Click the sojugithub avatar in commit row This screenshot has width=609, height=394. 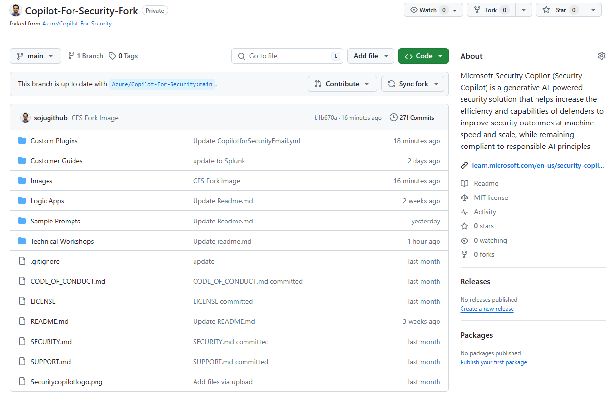coord(25,117)
